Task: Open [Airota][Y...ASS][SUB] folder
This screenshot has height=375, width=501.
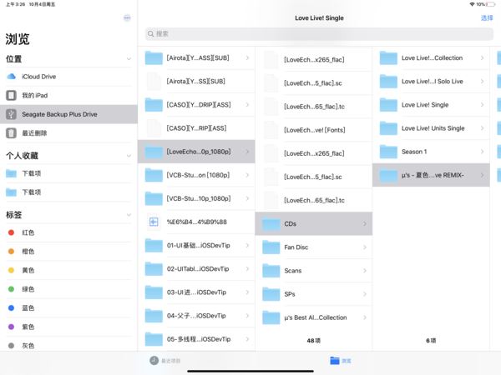Action: [196, 58]
